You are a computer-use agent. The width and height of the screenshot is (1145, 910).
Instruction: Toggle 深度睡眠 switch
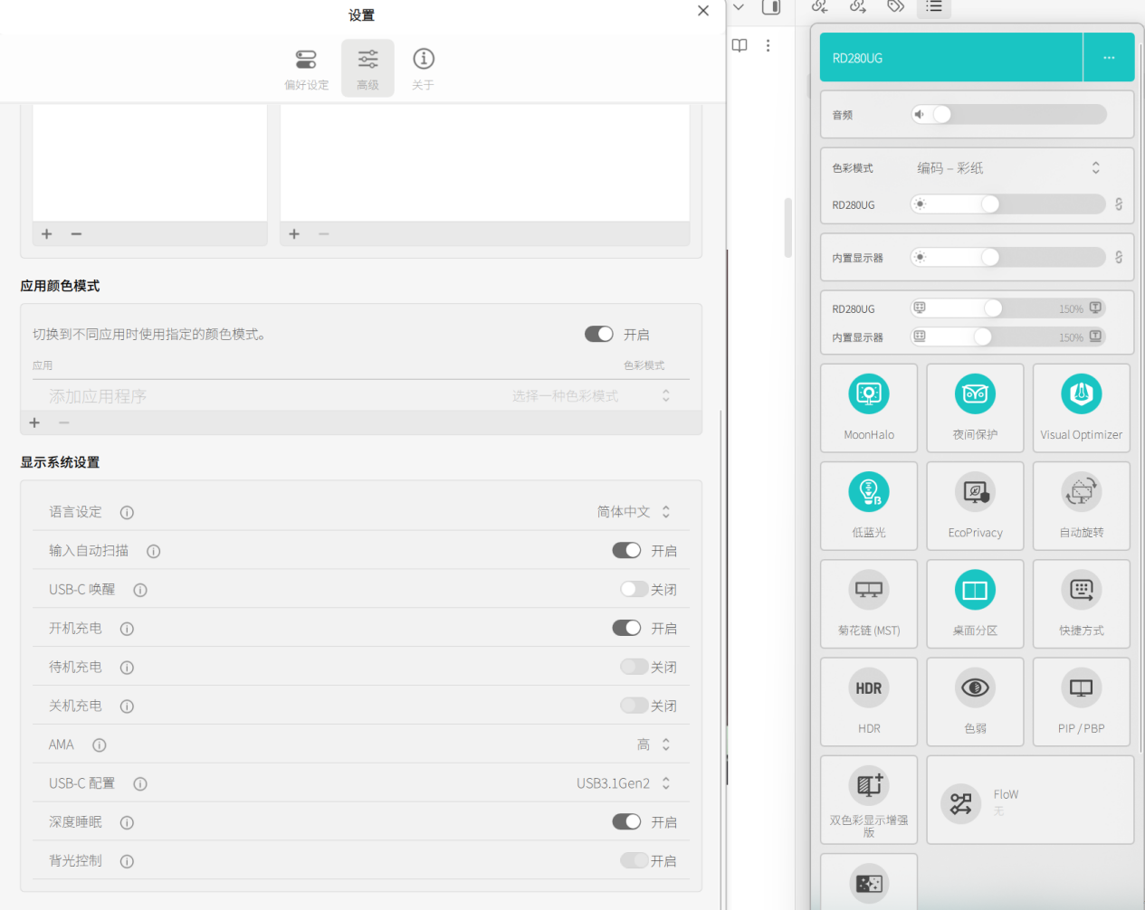pyautogui.click(x=626, y=821)
